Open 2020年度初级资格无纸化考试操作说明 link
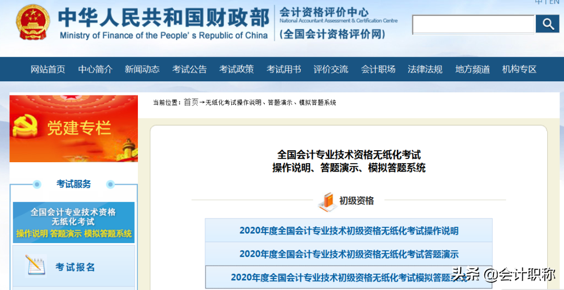The height and width of the screenshot is (290, 564). 349,231
